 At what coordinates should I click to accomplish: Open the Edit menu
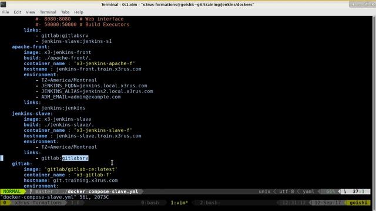pos(17,12)
